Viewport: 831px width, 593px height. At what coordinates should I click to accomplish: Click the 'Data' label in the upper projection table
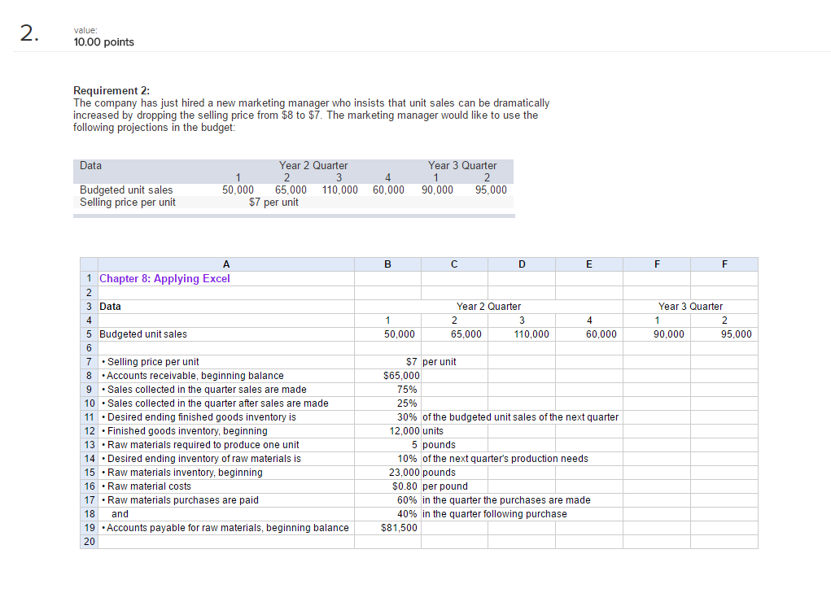point(90,165)
